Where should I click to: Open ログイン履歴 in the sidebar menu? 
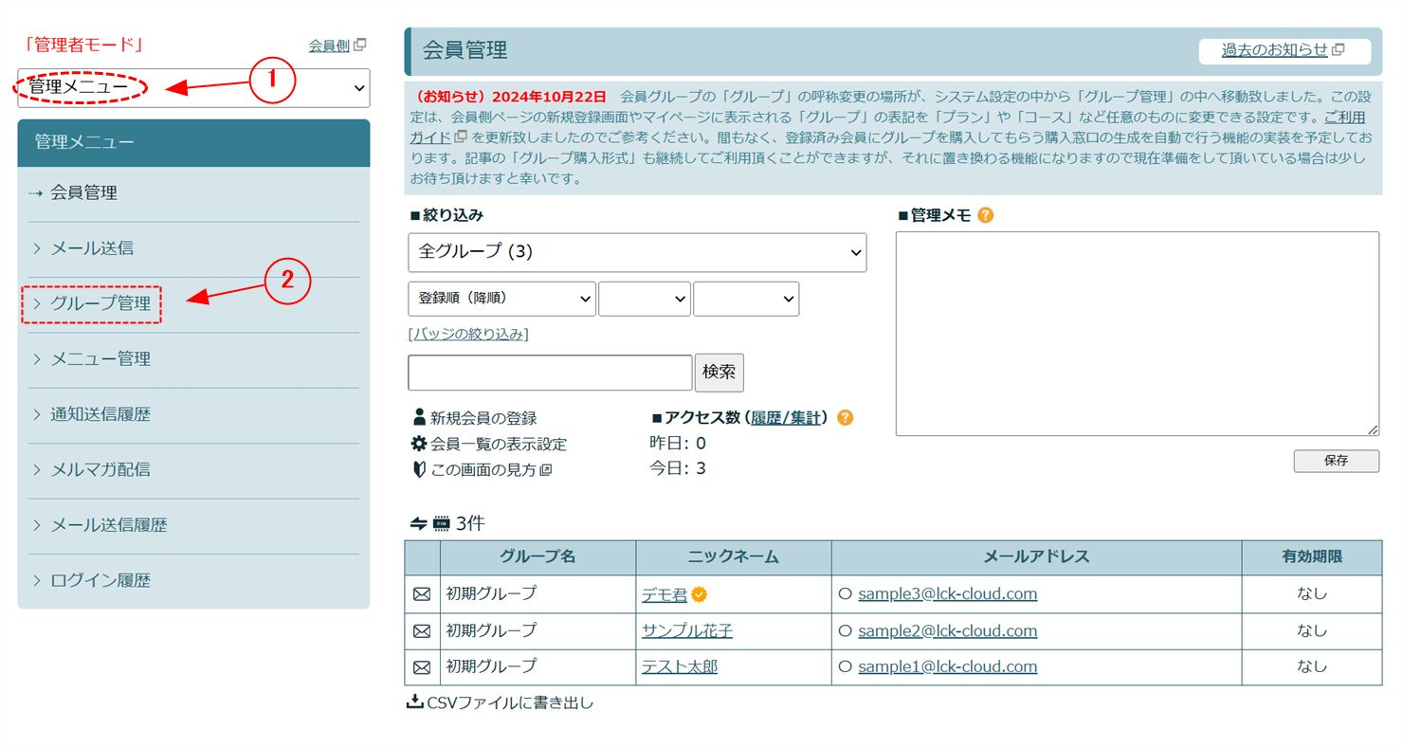[x=100, y=580]
